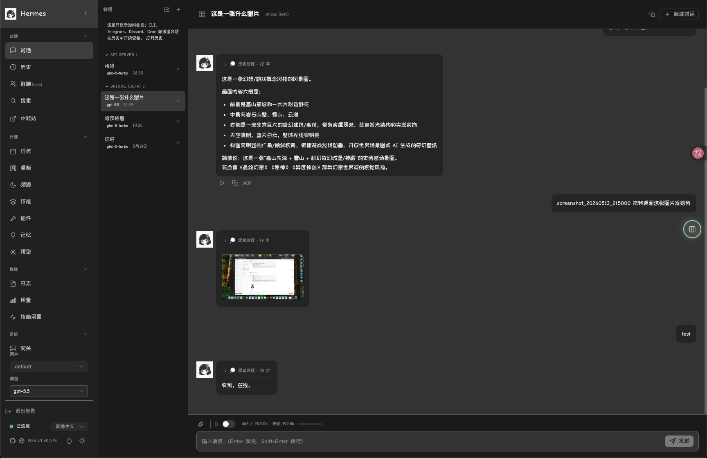Open the 中转站 relay page
The width and height of the screenshot is (707, 458).
[49, 118]
